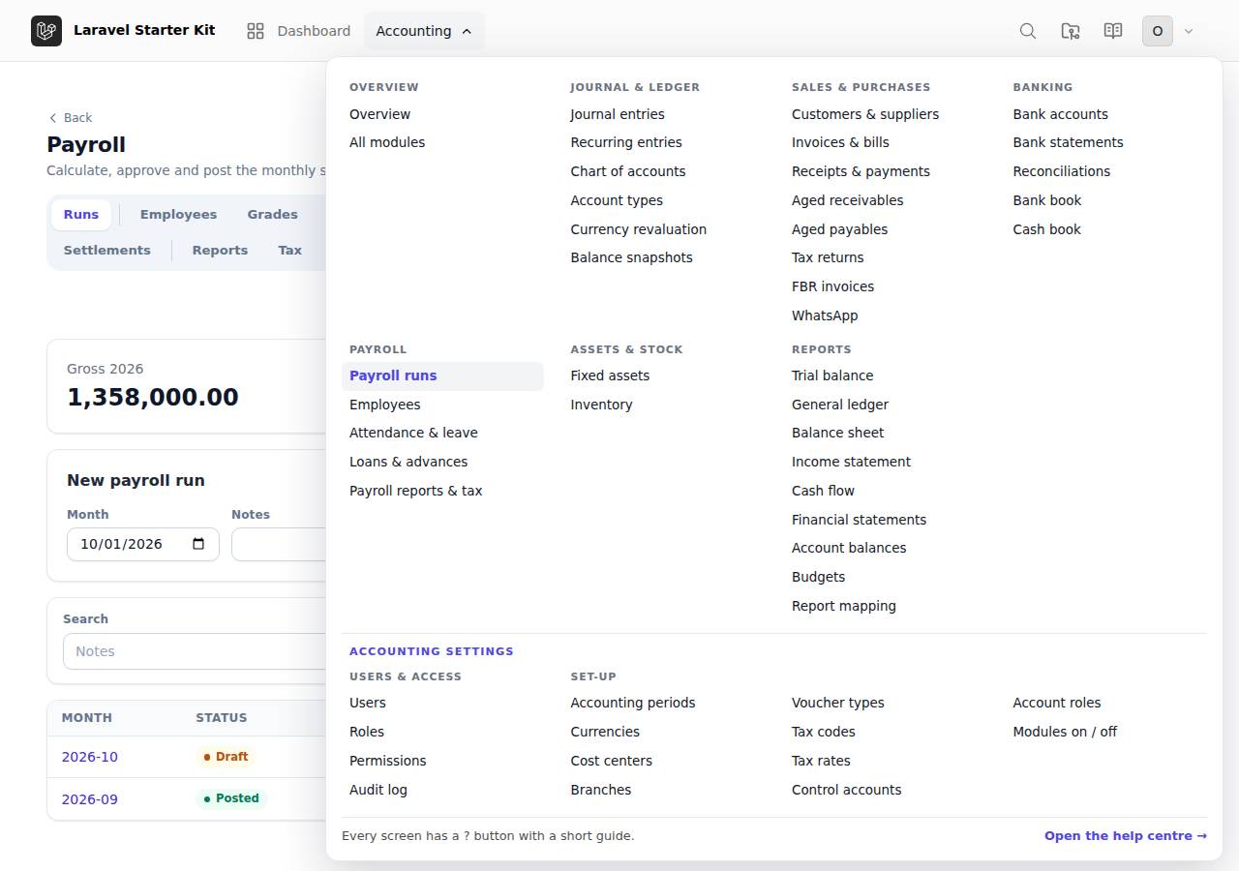The width and height of the screenshot is (1239, 871).
Task: Focus the Search notes input
Action: coord(195,651)
